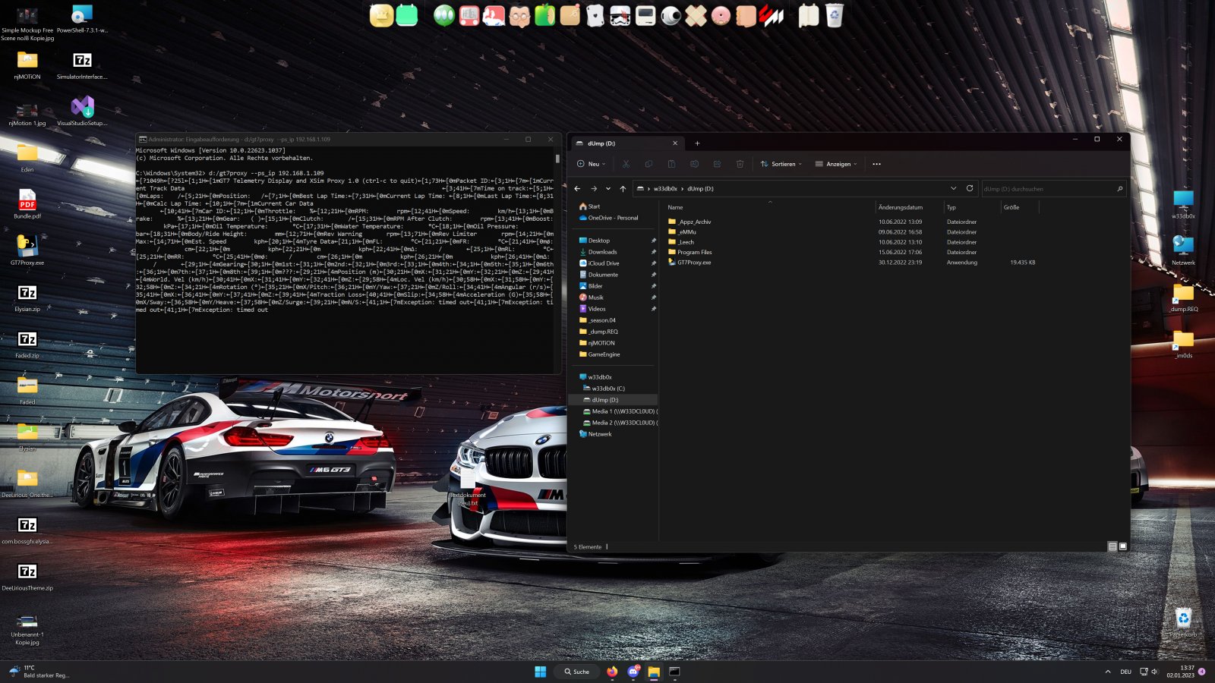This screenshot has height=683, width=1215.
Task: Click the dUmp (D:) search field
Action: [x=1048, y=189]
